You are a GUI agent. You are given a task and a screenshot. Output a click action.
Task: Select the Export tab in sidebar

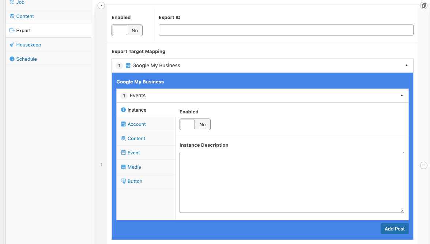pos(48,30)
